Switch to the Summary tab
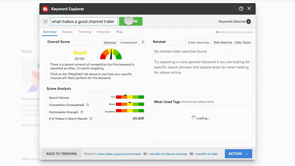 click(x=50, y=32)
